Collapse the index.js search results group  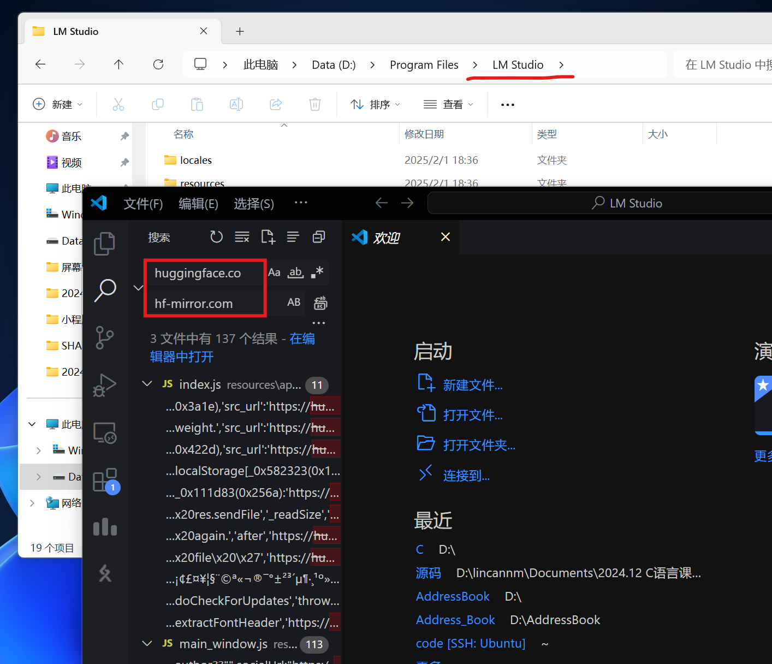pyautogui.click(x=147, y=384)
